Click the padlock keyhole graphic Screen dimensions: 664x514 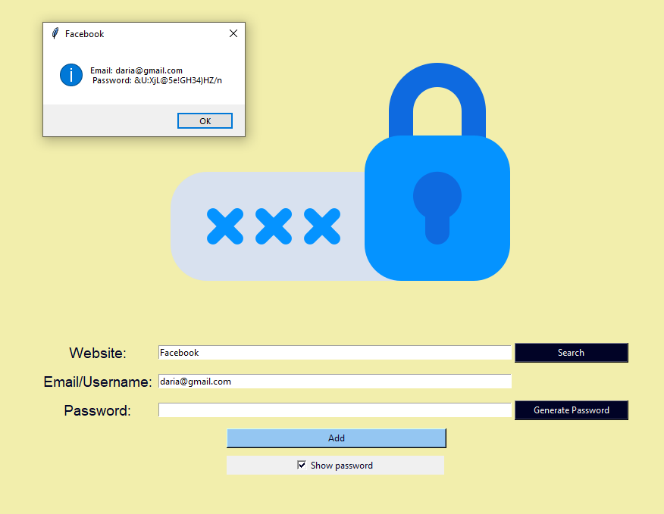click(437, 207)
